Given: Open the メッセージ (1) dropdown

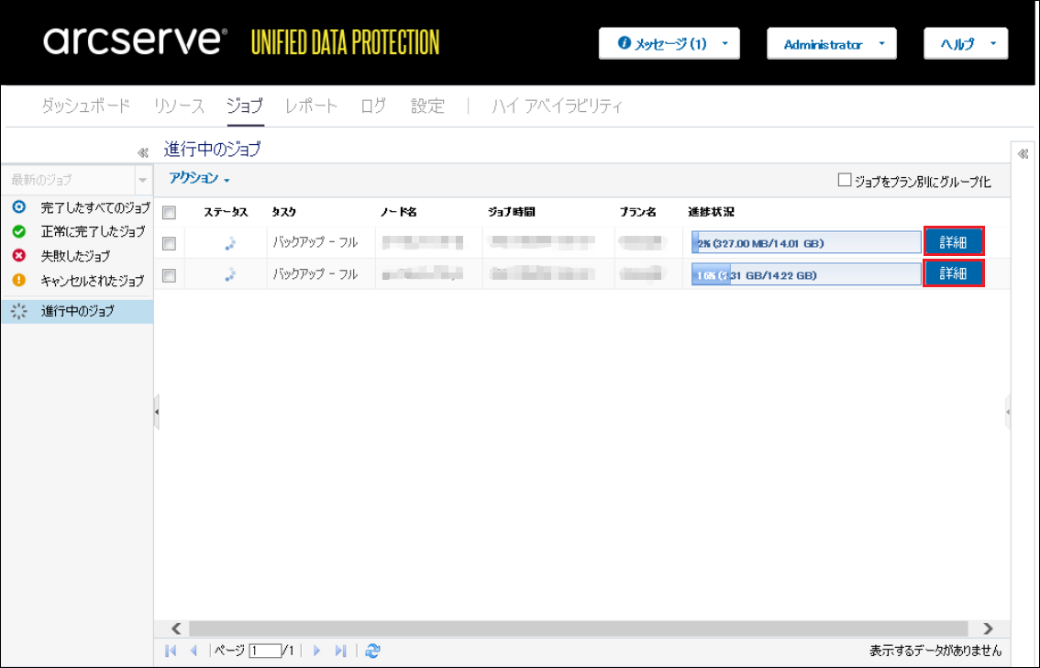Looking at the screenshot, I should [x=669, y=44].
